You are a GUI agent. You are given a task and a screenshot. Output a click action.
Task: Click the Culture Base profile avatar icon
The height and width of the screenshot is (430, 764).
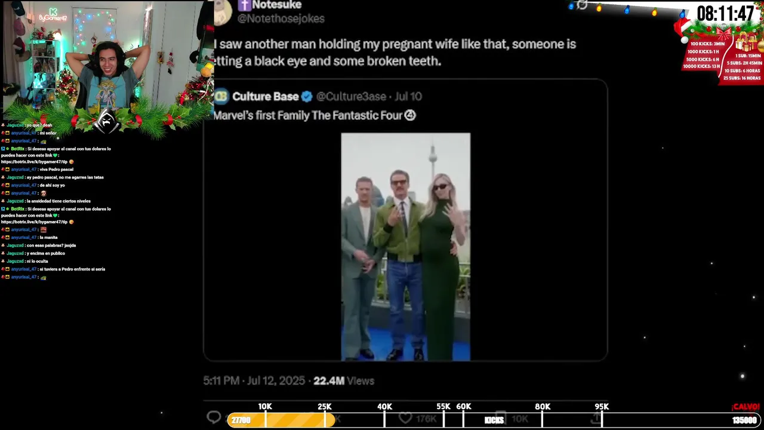tap(221, 96)
